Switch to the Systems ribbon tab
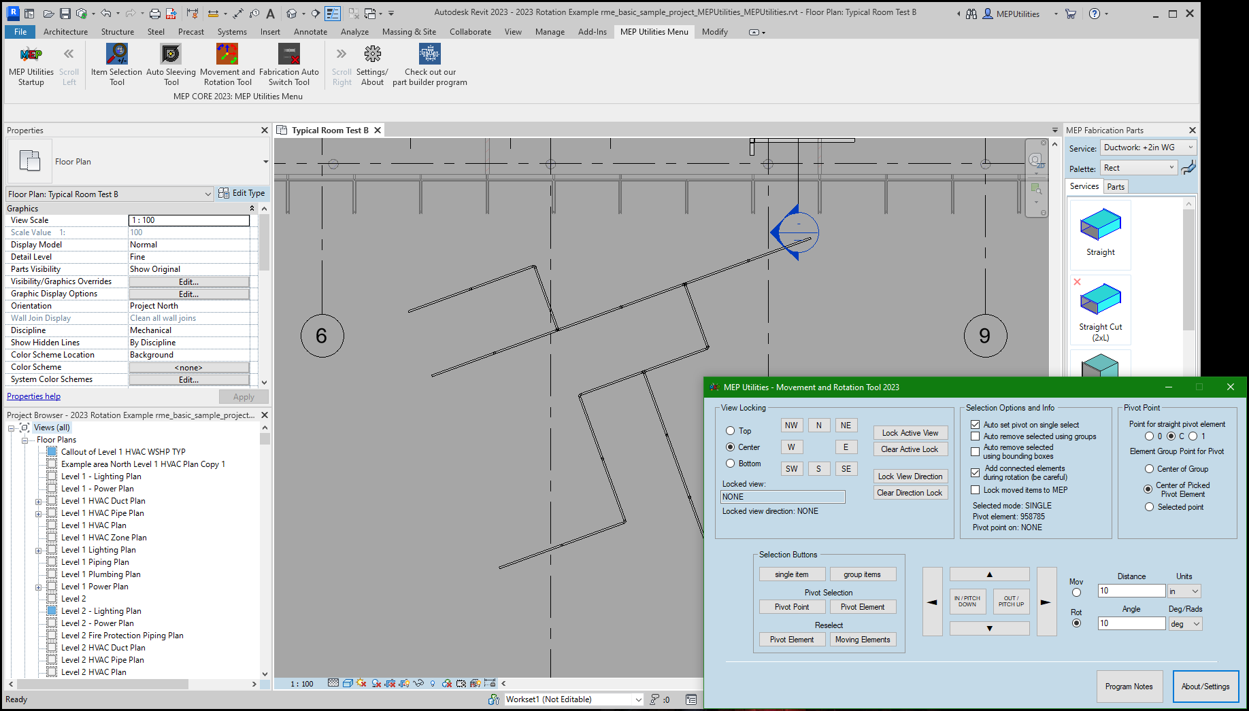The width and height of the screenshot is (1249, 711). (x=232, y=32)
